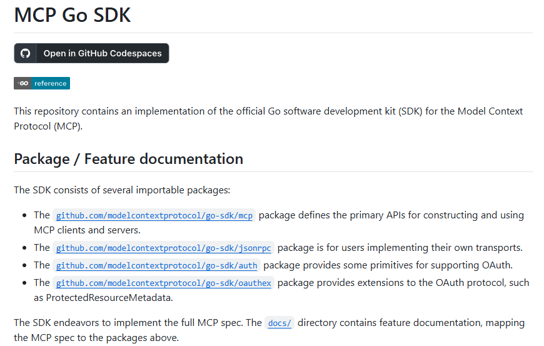Open the docs/ directory link

279,323
